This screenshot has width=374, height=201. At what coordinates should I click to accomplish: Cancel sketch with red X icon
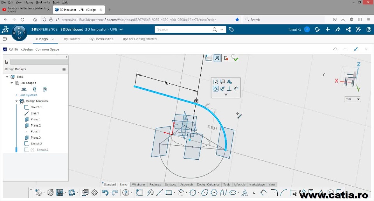coord(226,58)
